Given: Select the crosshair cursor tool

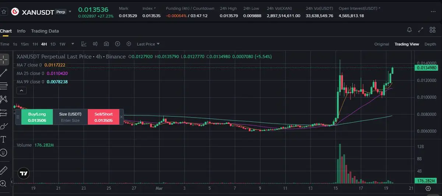Looking at the screenshot, I should 4,59.
